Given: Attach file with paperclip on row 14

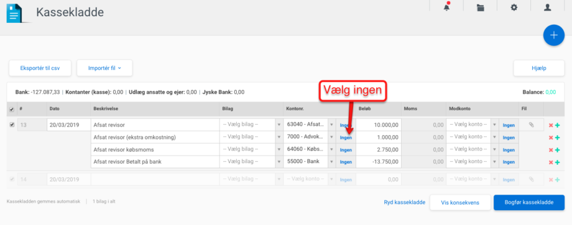Looking at the screenshot, I should [x=531, y=179].
